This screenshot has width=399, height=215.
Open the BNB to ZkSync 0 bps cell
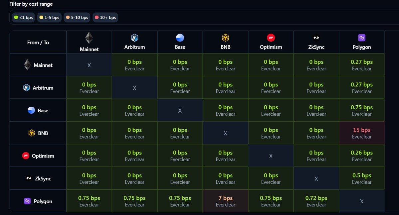coord(316,133)
